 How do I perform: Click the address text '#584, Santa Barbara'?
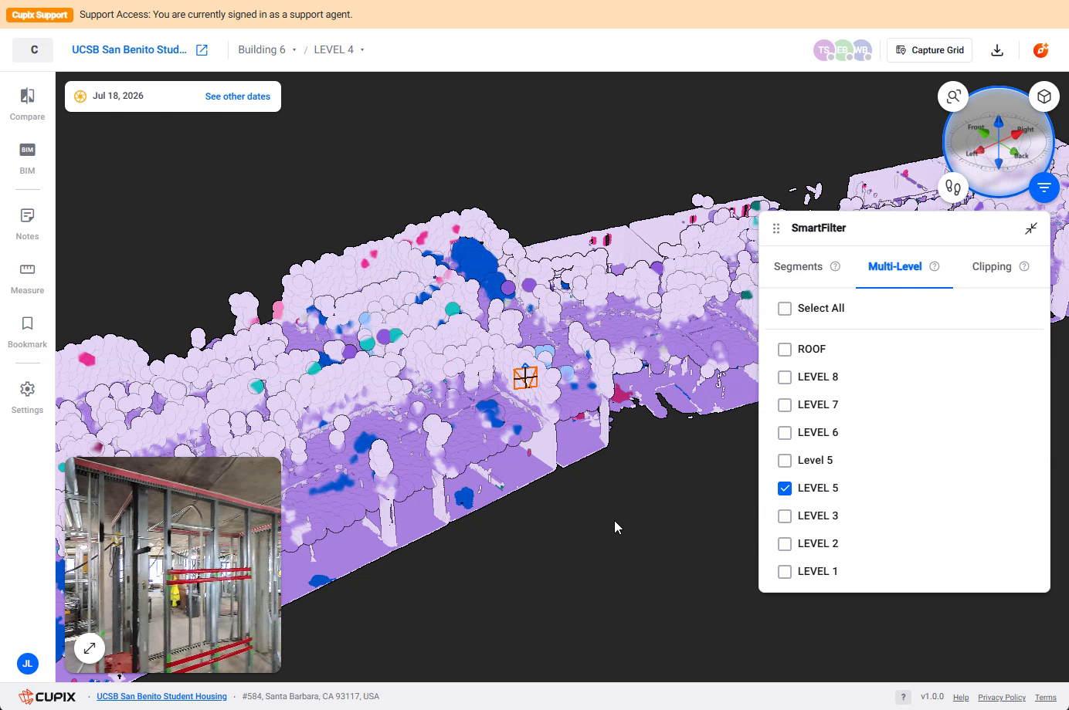pos(311,697)
